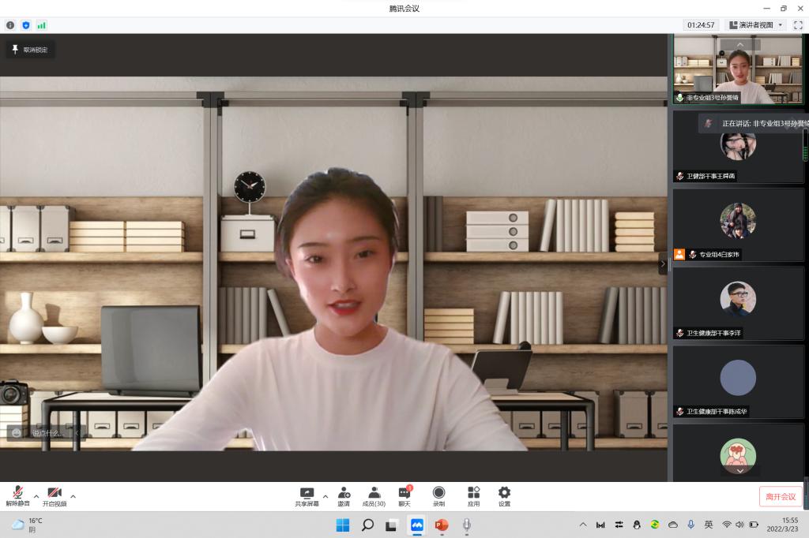Start recording with the 录制 icon
The height and width of the screenshot is (538, 809).
(438, 496)
